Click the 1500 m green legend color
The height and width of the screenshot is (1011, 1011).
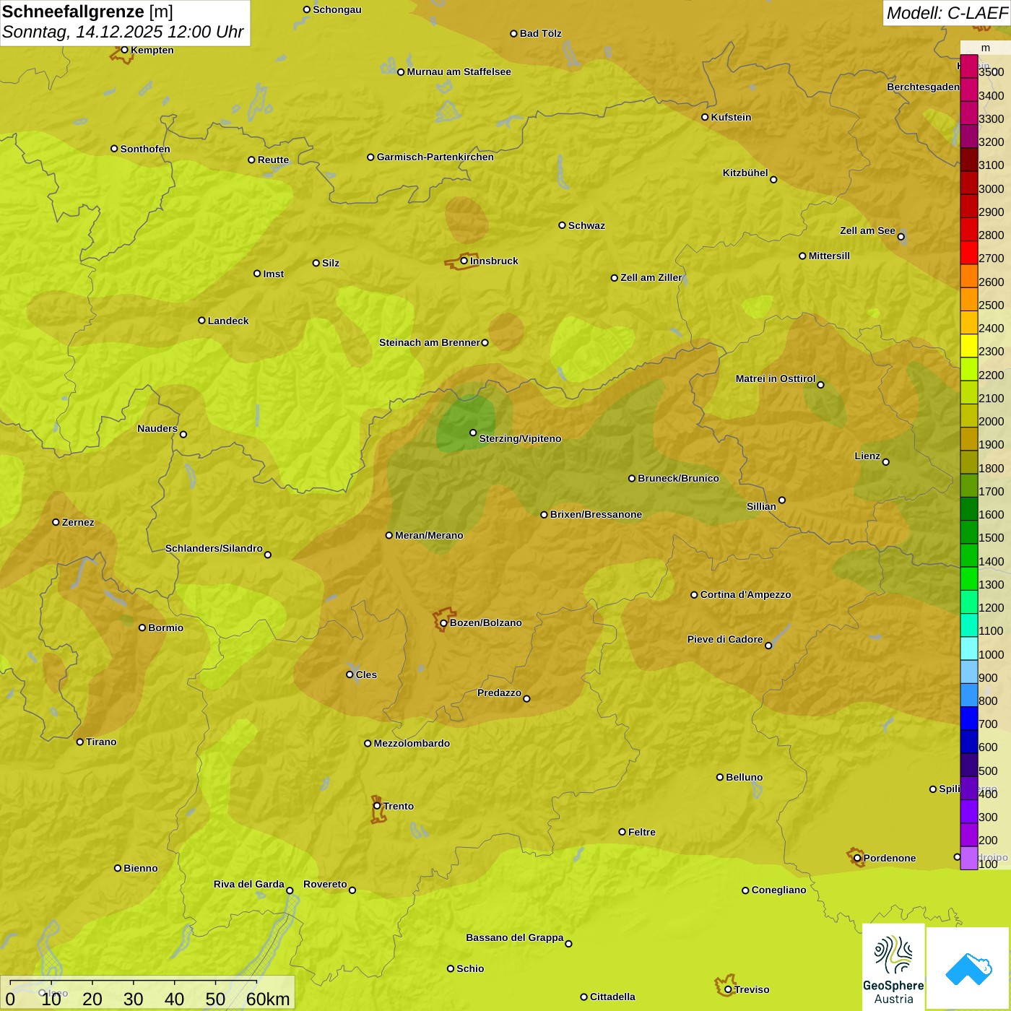tap(969, 532)
